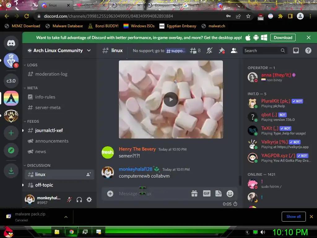Open MEMZ Download bookmark
The height and width of the screenshot is (238, 317).
(x=22, y=26)
